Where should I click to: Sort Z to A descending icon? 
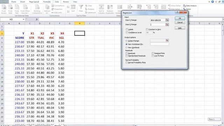[68, 11]
